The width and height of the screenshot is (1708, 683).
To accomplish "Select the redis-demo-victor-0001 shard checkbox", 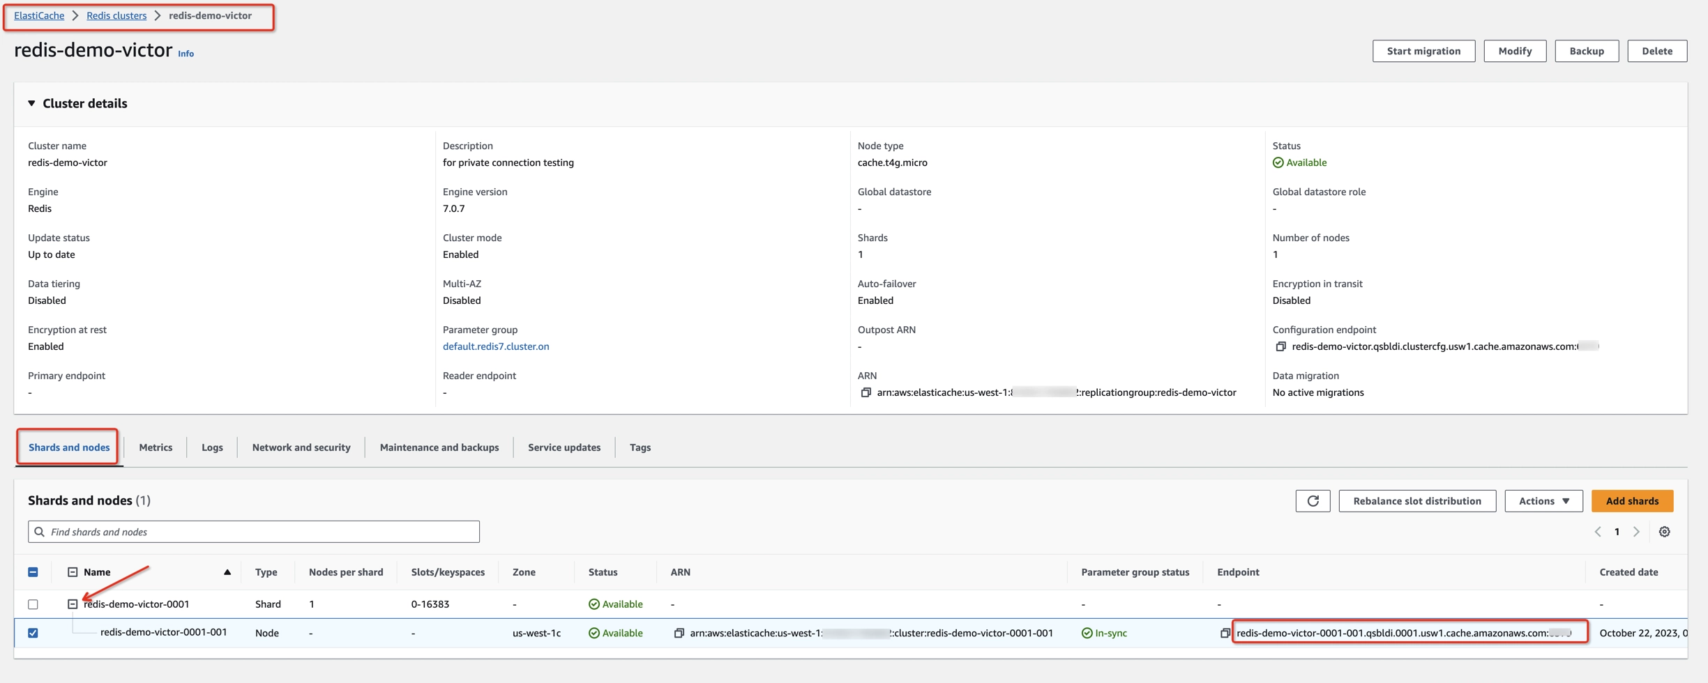I will point(33,604).
